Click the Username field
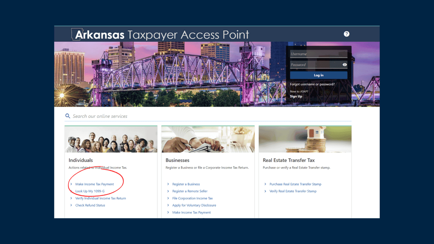Image resolution: width=434 pixels, height=244 pixels. click(x=318, y=54)
